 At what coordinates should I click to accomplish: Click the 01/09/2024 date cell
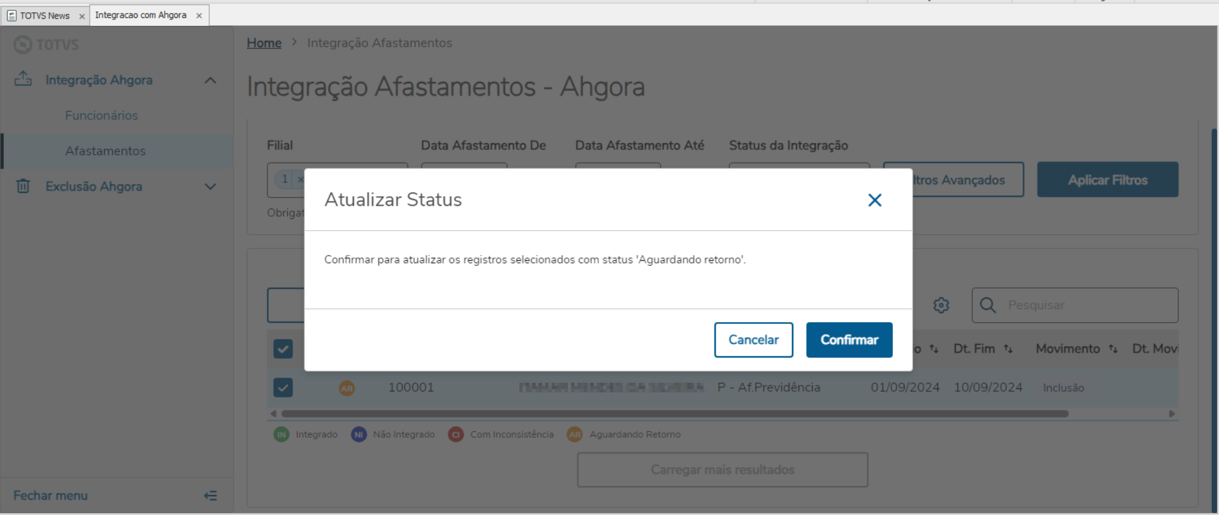(905, 387)
